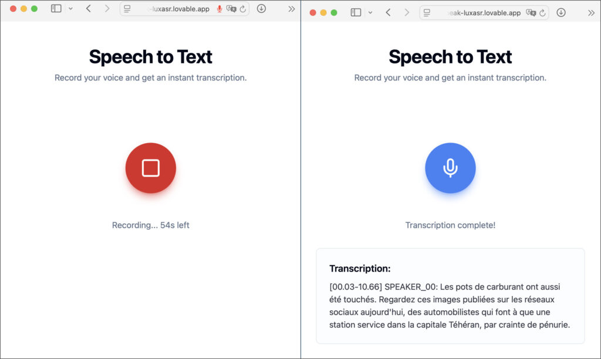601x359 pixels.
Task: Go back in the recording window
Action: [88, 9]
